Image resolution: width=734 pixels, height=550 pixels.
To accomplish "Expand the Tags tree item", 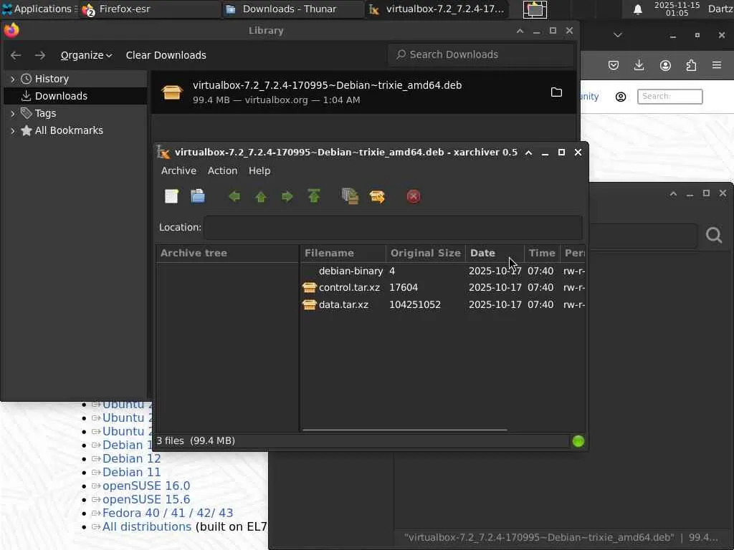I will click(13, 113).
